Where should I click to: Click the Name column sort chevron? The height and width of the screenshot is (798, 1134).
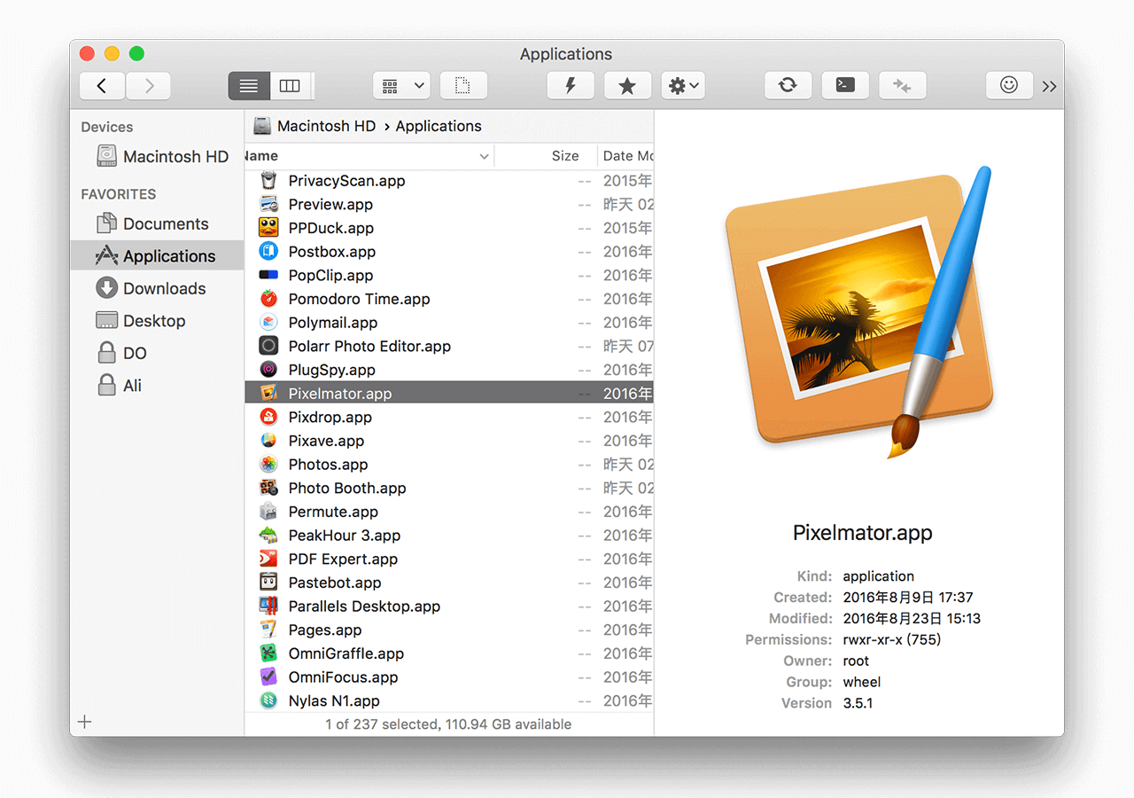(x=484, y=156)
